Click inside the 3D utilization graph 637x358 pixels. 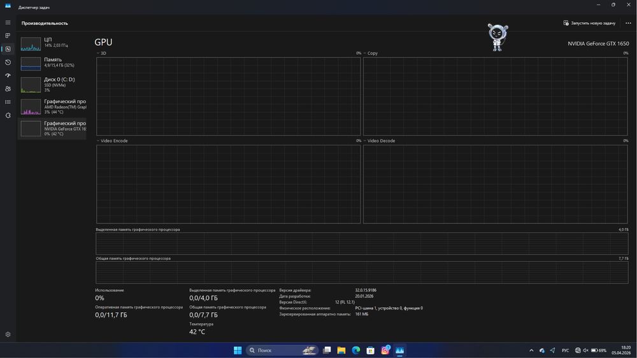coord(228,96)
